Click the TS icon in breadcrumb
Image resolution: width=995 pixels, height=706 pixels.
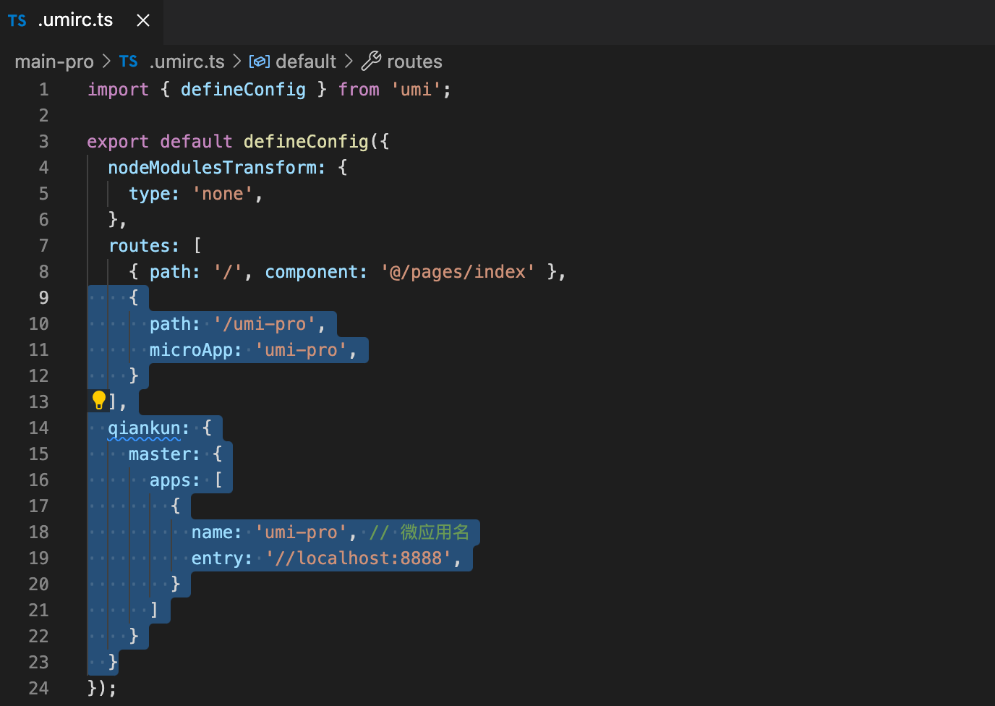(129, 61)
